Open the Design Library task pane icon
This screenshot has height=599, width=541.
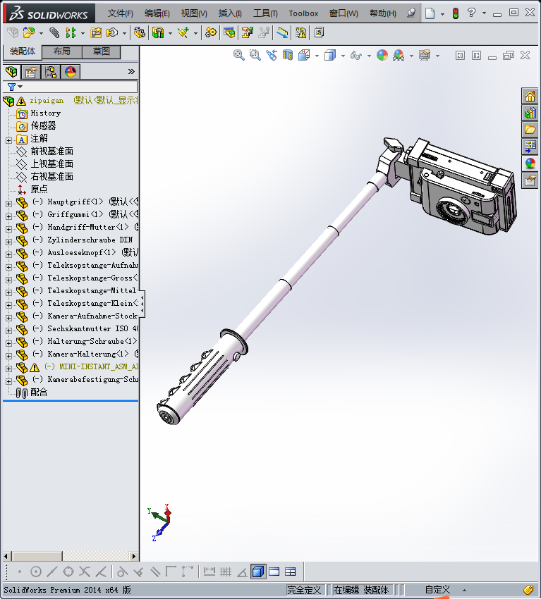[530, 113]
